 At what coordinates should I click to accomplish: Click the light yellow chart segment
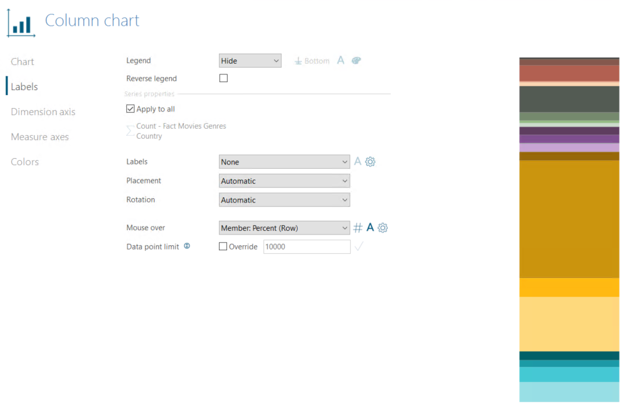pyautogui.click(x=569, y=324)
